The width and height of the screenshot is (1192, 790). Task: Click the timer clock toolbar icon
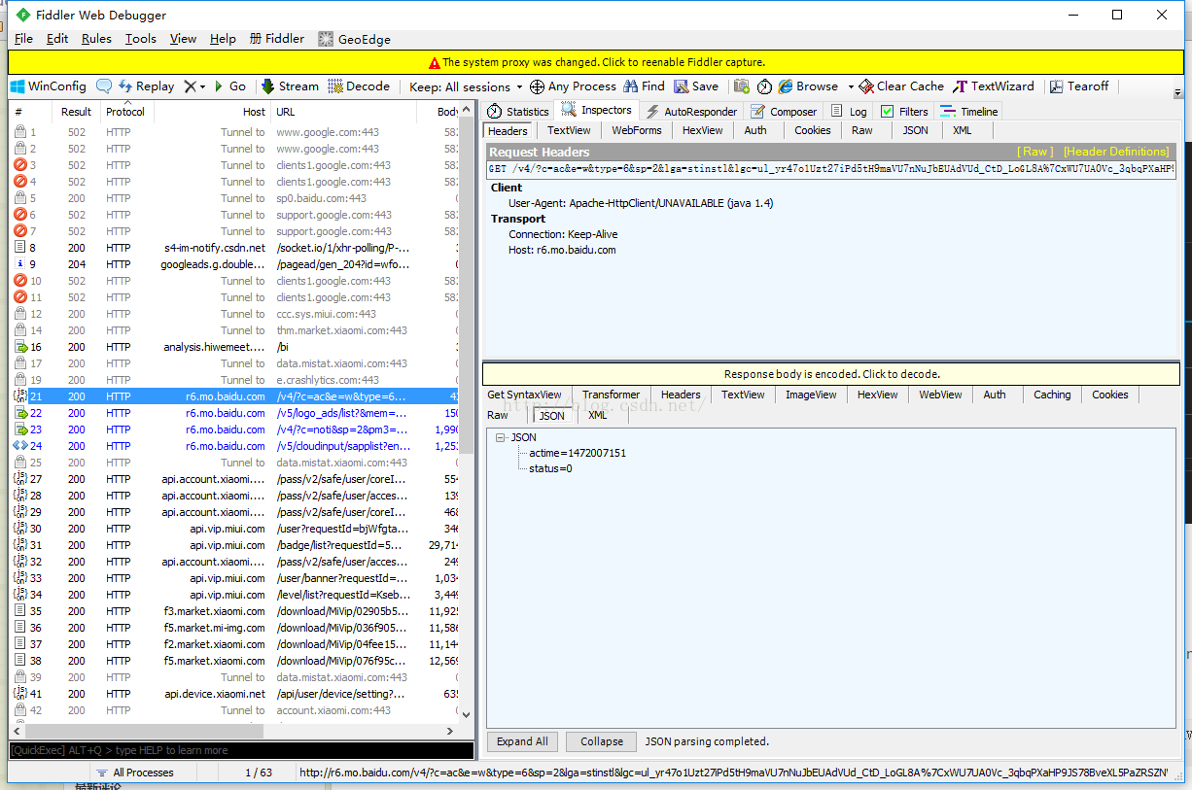(764, 86)
